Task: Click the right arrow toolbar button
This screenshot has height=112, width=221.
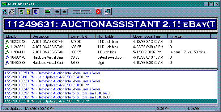Action: [x=64, y=12]
